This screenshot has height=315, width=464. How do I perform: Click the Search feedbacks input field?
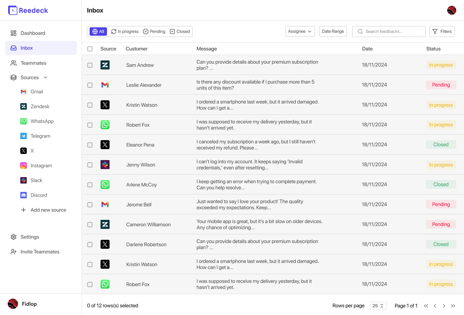pos(389,31)
